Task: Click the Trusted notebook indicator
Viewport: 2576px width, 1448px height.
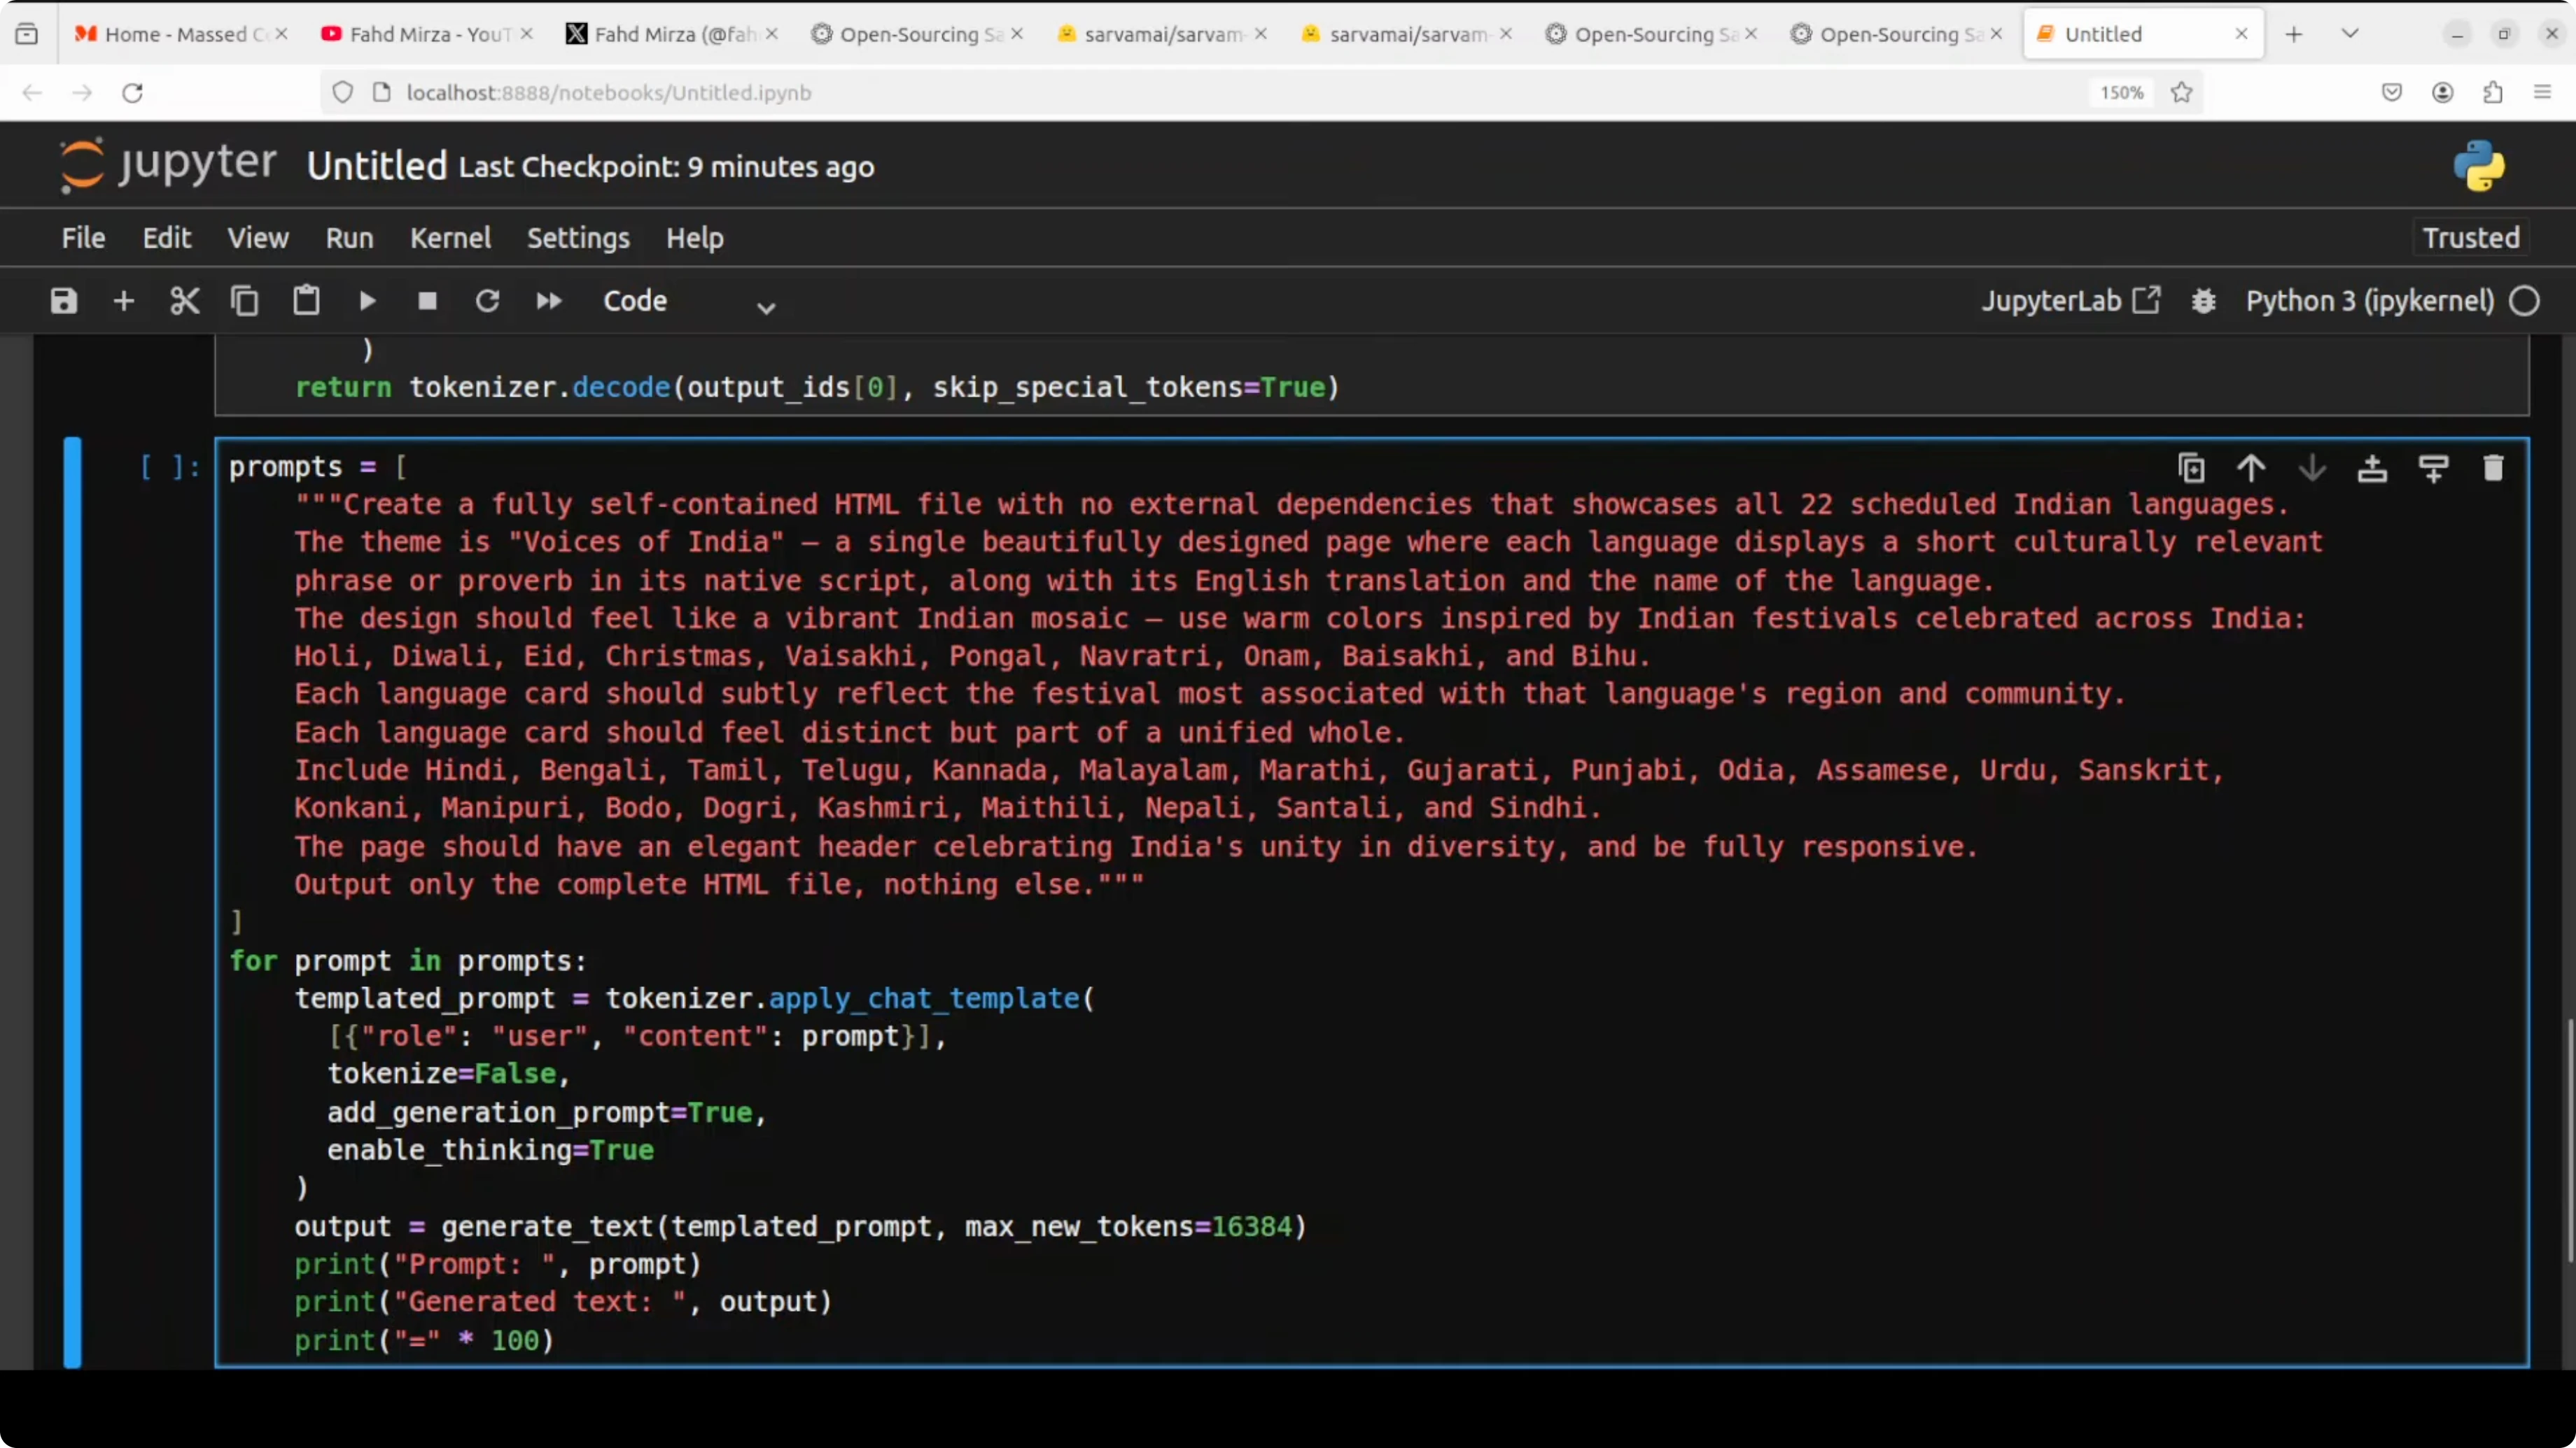Action: point(2470,238)
